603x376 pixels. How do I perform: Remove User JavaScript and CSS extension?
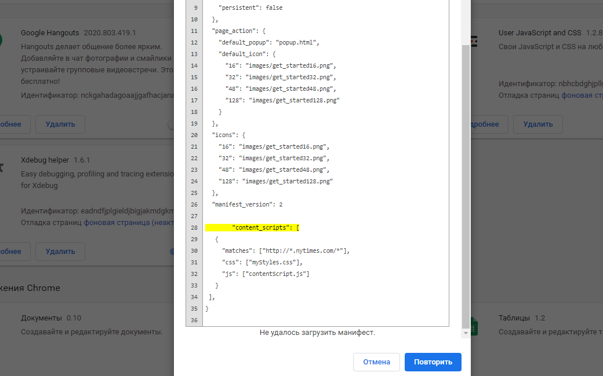click(x=537, y=124)
